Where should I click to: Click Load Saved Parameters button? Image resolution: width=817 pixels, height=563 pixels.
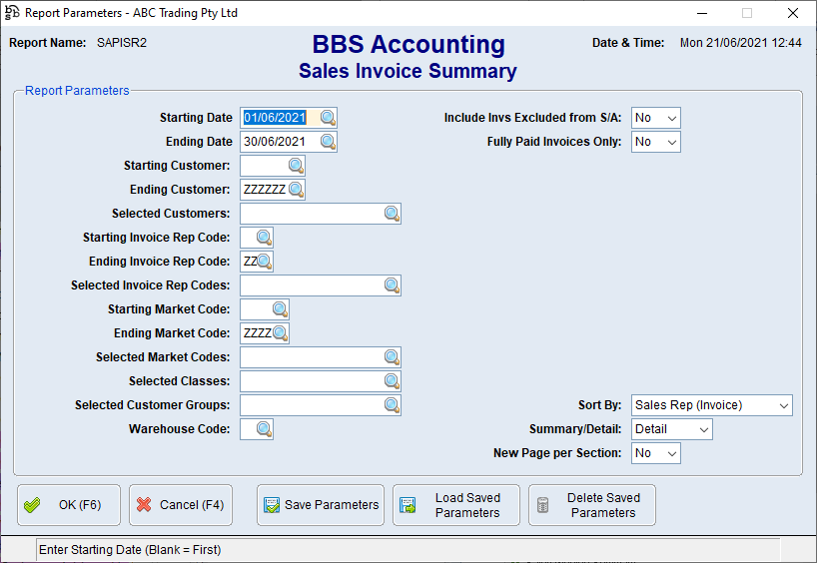tap(456, 505)
